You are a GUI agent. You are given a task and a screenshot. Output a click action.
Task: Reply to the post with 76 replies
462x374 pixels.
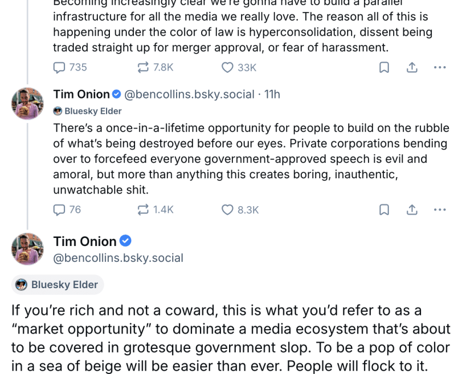click(x=59, y=209)
